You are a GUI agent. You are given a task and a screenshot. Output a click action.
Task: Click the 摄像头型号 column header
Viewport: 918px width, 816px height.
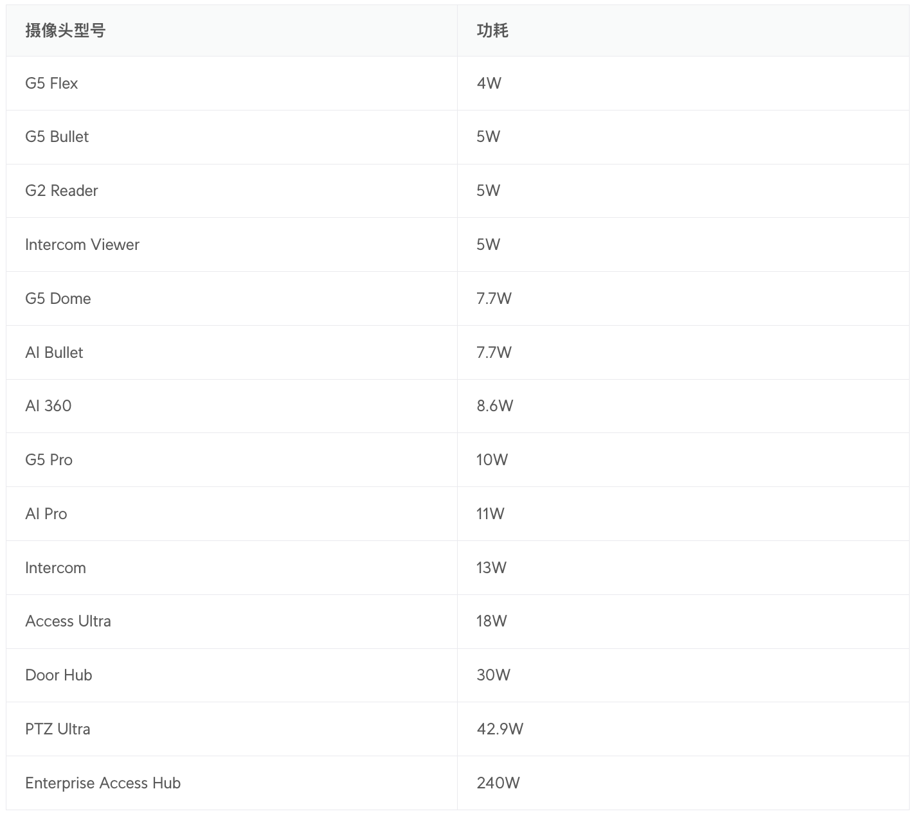pos(66,30)
